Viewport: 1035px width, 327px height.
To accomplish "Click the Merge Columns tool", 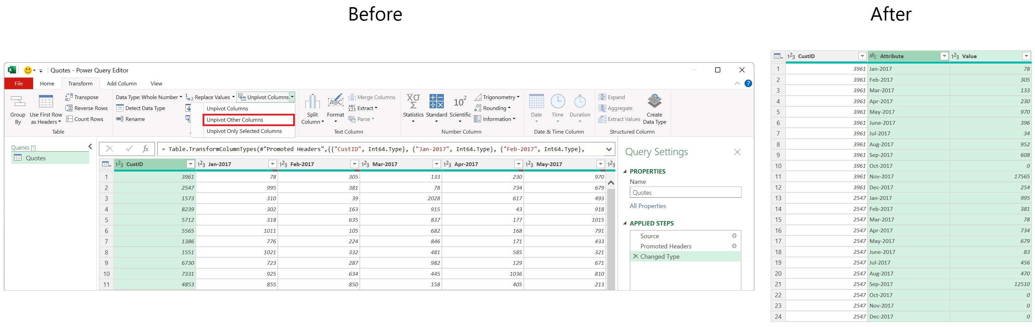I will (x=372, y=97).
